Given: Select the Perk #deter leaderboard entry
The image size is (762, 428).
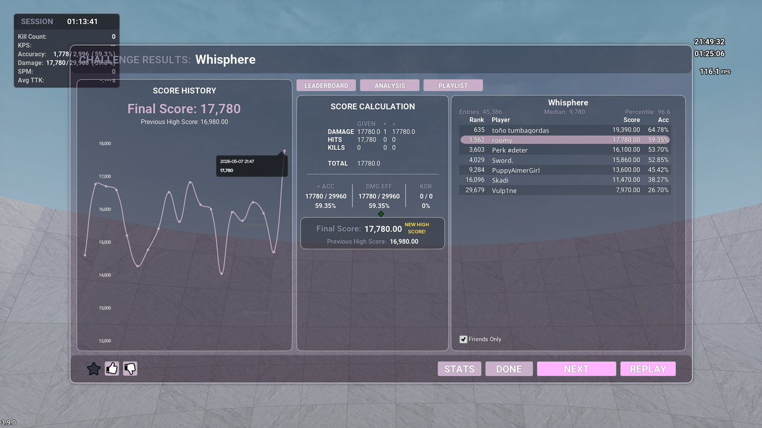Looking at the screenshot, I should tap(565, 150).
